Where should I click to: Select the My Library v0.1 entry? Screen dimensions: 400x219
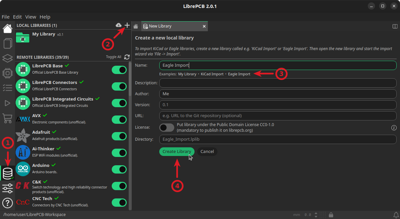click(x=73, y=37)
